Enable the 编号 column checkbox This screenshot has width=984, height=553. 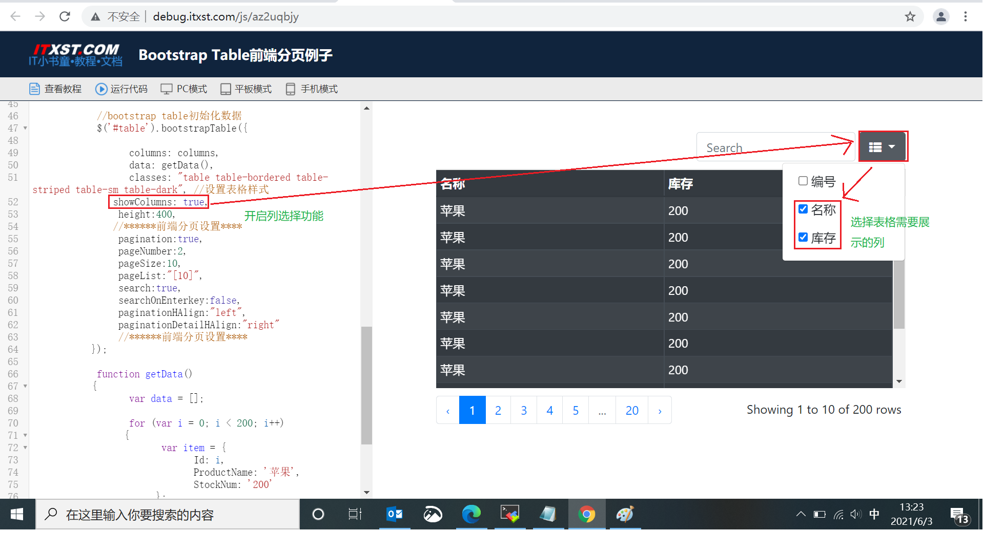point(802,181)
